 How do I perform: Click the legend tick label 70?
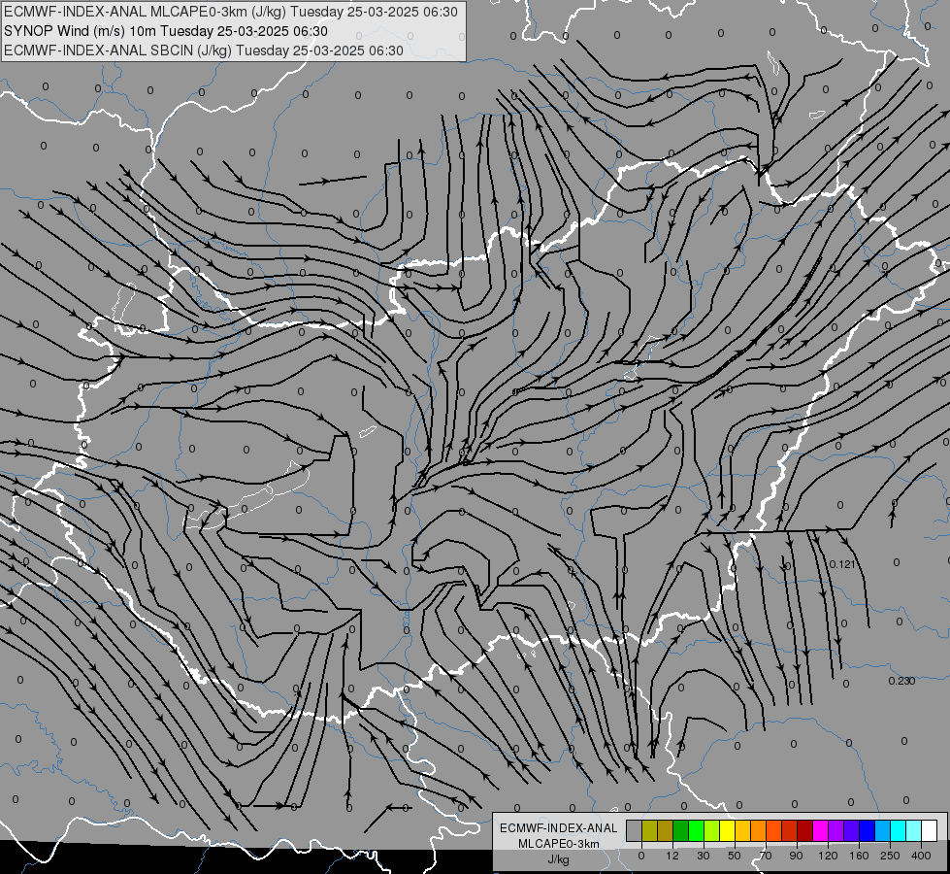(x=766, y=856)
